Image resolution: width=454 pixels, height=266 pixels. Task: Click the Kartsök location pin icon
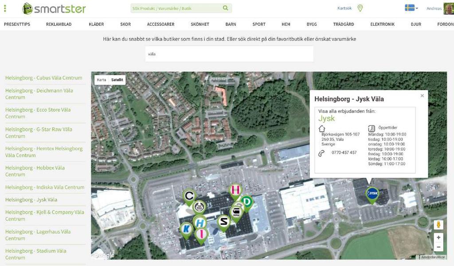click(x=360, y=8)
